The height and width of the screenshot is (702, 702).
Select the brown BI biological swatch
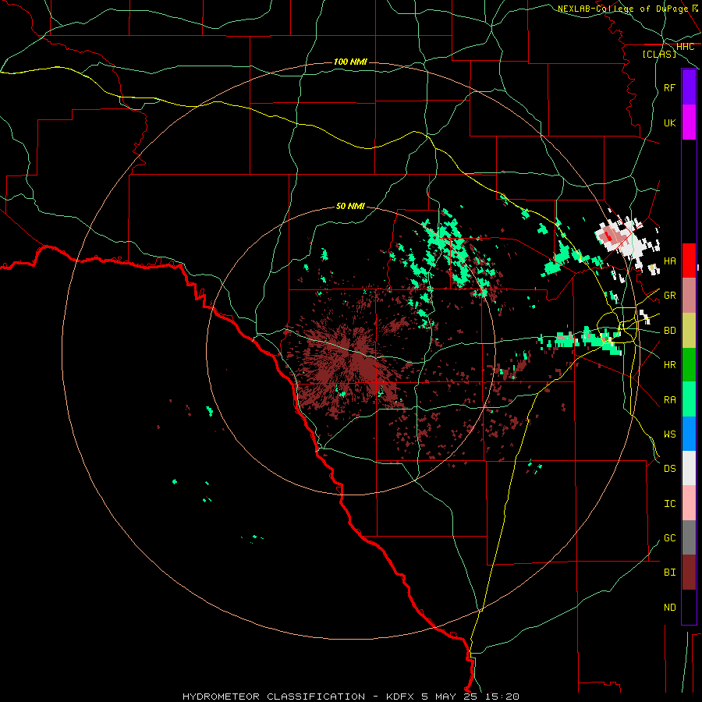(689, 573)
